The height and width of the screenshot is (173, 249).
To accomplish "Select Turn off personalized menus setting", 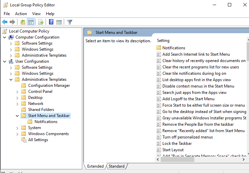I will tap(187, 137).
